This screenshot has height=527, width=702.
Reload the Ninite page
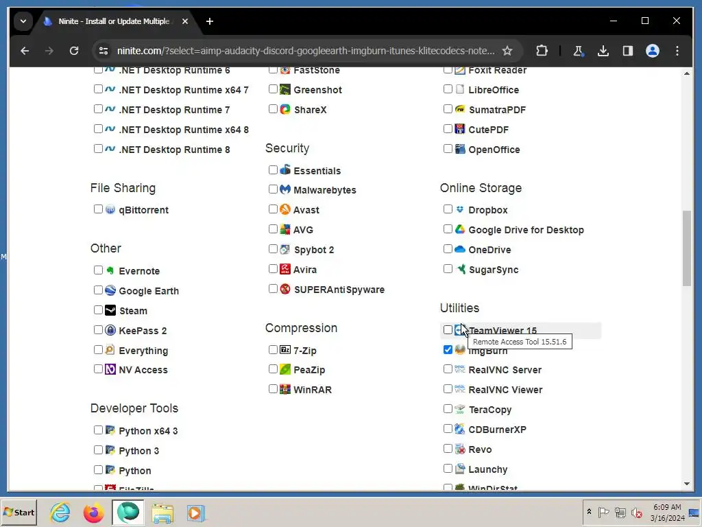[x=74, y=51]
